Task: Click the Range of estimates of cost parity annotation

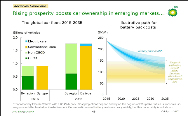Action: coord(175,72)
